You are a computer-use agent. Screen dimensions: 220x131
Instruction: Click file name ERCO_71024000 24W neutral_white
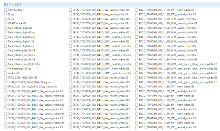pos(102,46)
